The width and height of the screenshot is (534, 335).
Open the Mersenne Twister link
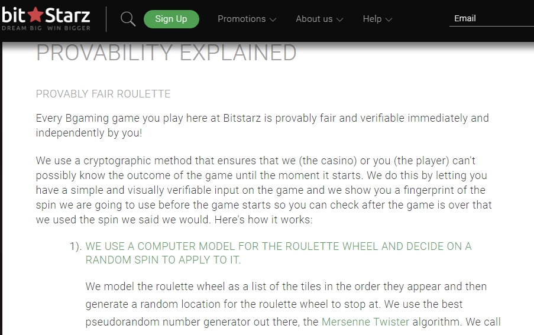click(x=365, y=322)
